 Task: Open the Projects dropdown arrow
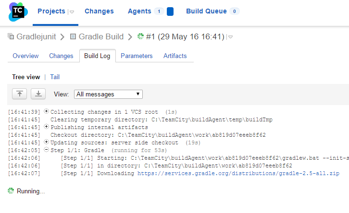(72, 12)
